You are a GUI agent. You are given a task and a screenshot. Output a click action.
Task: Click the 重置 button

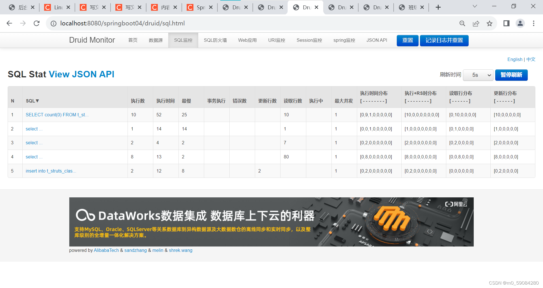pyautogui.click(x=407, y=40)
